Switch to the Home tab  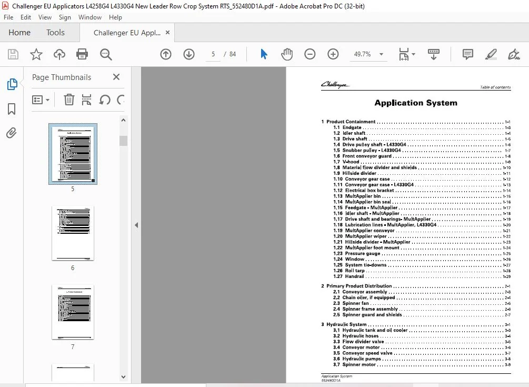tap(19, 33)
